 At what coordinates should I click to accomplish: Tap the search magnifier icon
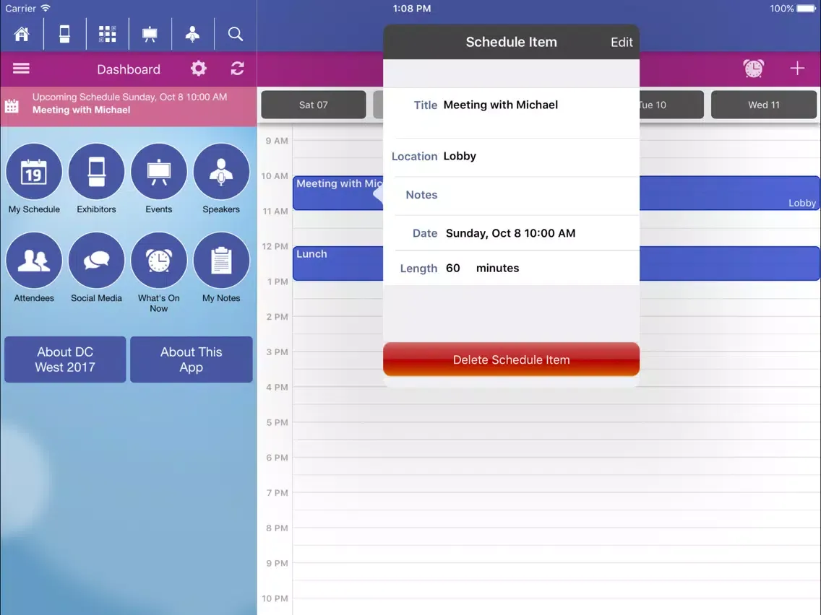(235, 34)
